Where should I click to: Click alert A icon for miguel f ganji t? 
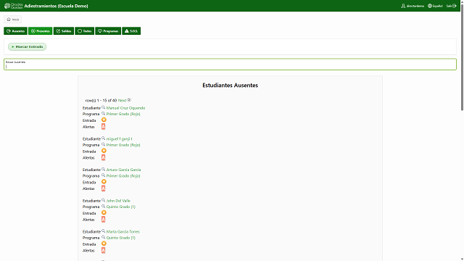click(103, 157)
